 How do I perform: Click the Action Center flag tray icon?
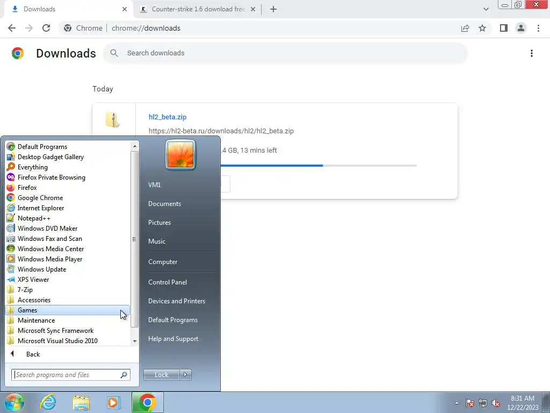coord(470,403)
